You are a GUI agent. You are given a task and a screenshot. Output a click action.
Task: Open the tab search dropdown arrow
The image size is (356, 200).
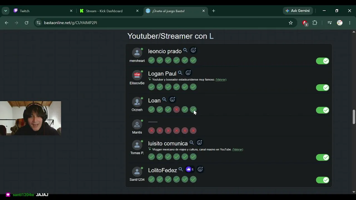(6, 11)
